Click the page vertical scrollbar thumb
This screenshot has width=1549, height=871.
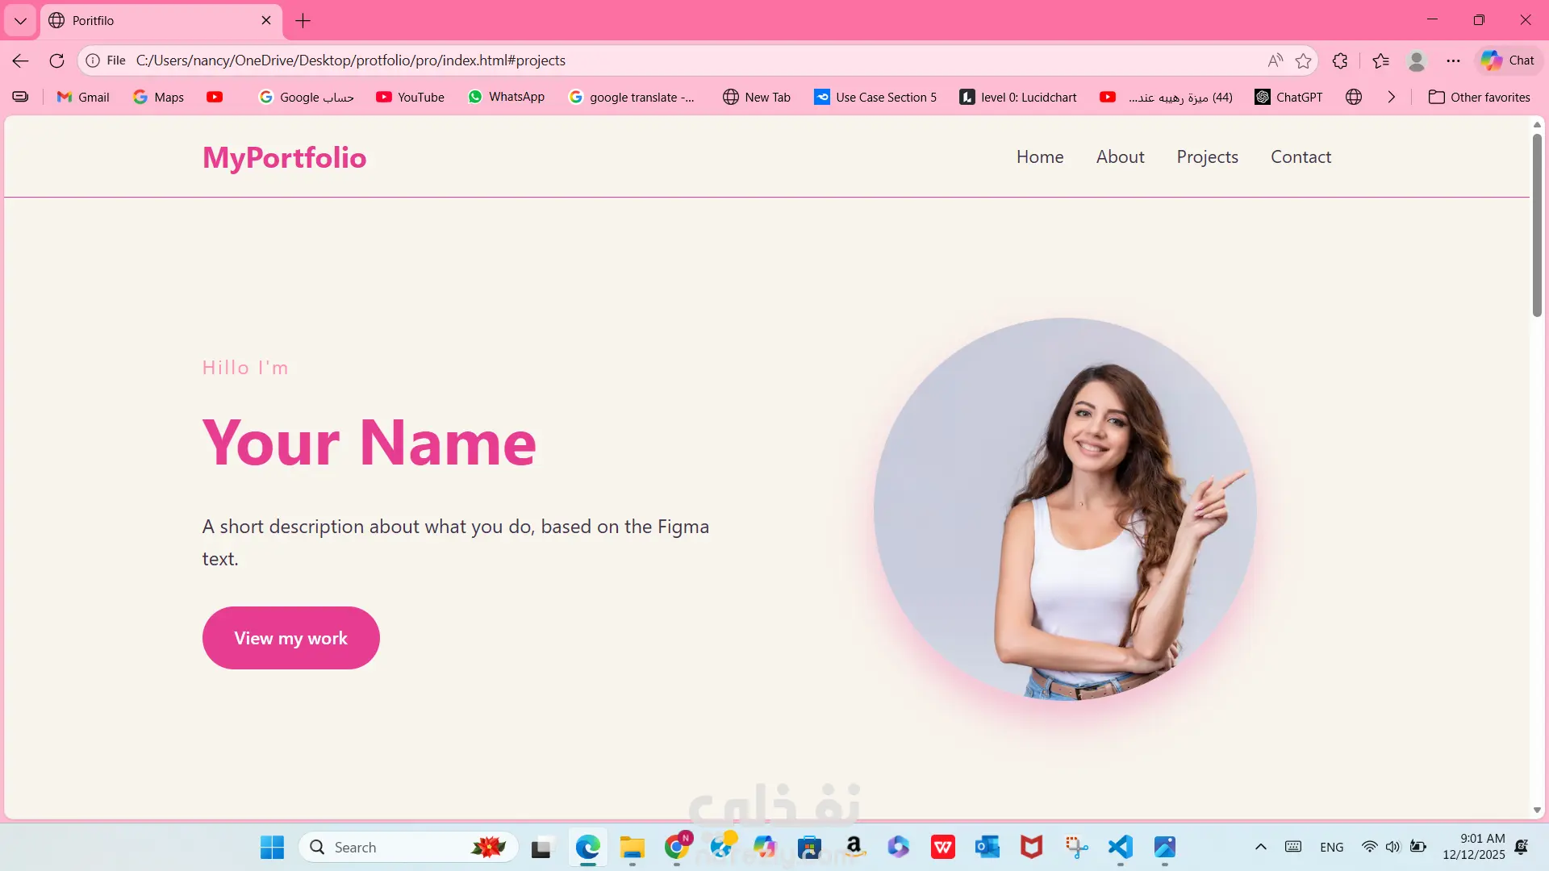click(x=1537, y=226)
